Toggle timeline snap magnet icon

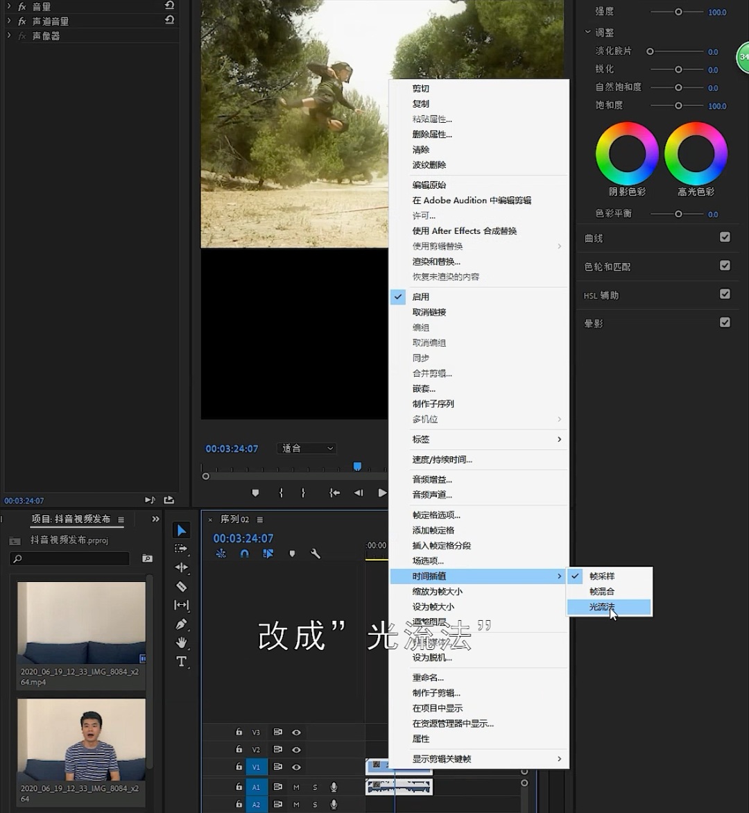pyautogui.click(x=244, y=554)
